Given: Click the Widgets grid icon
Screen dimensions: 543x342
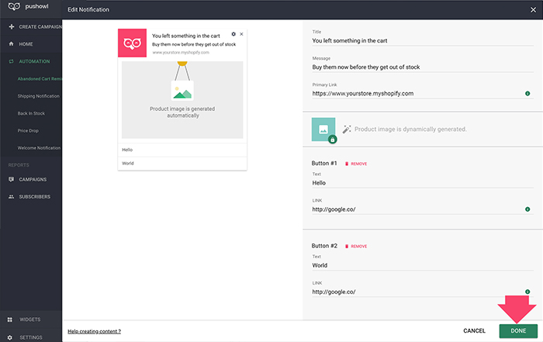Looking at the screenshot, I should click(9, 320).
